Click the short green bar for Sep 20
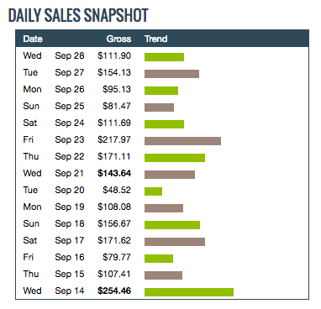The width and height of the screenshot is (321, 309). (153, 191)
